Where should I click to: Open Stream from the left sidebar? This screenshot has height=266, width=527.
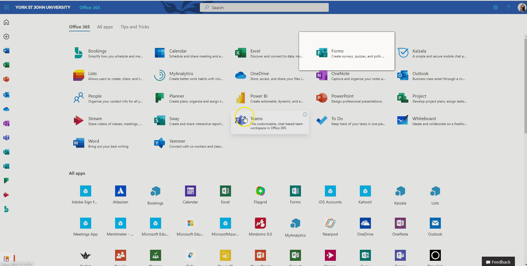click(x=6, y=195)
